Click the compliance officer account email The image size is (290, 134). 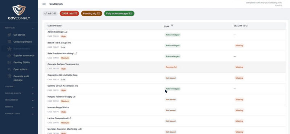tap(264, 3)
